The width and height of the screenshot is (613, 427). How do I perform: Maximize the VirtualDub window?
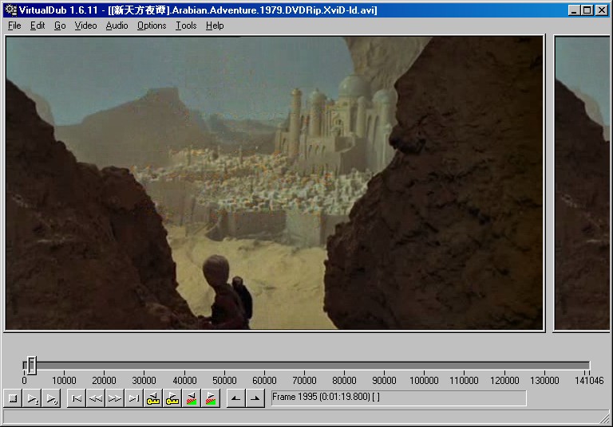tap(587, 10)
